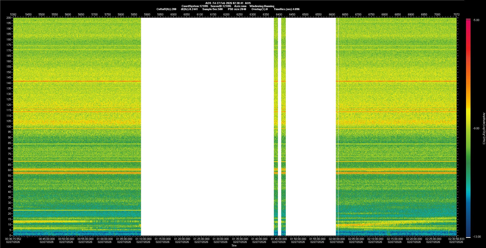Click the end time label 02:30:56.833
The image size is (486, 248).
[456, 239]
